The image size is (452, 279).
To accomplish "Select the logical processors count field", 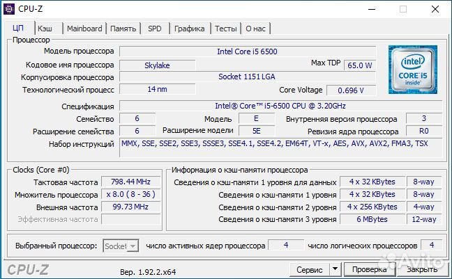I will coord(432,245).
